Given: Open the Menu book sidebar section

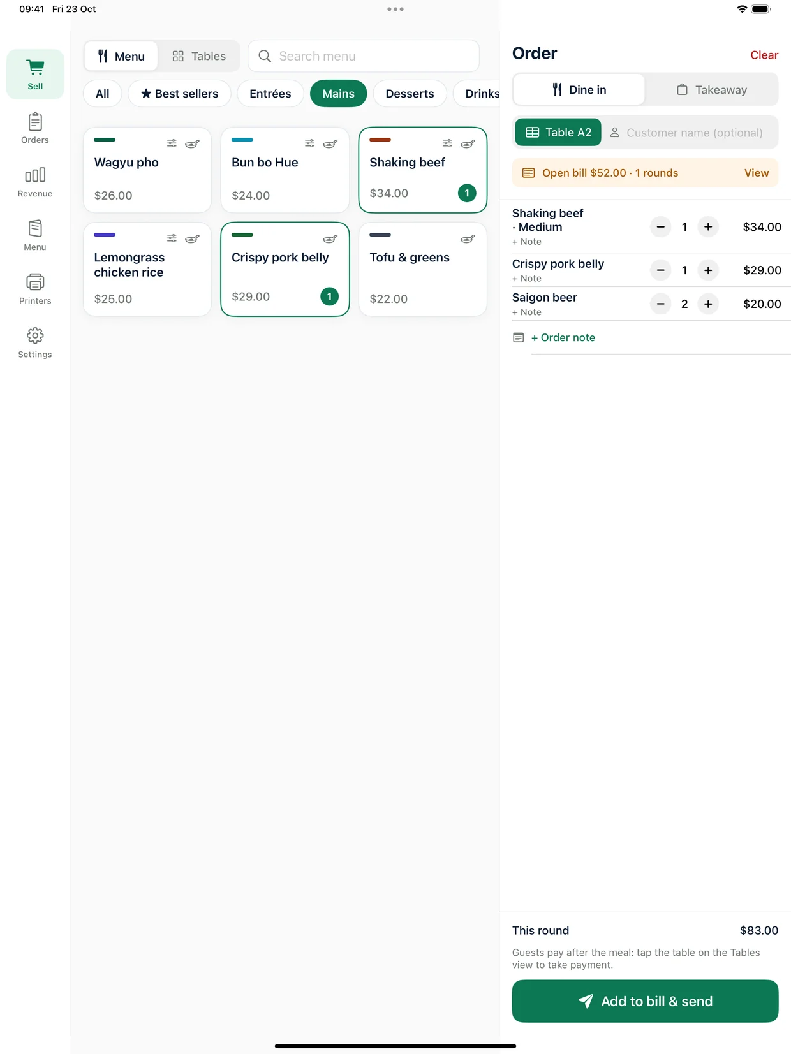Looking at the screenshot, I should pos(35,235).
